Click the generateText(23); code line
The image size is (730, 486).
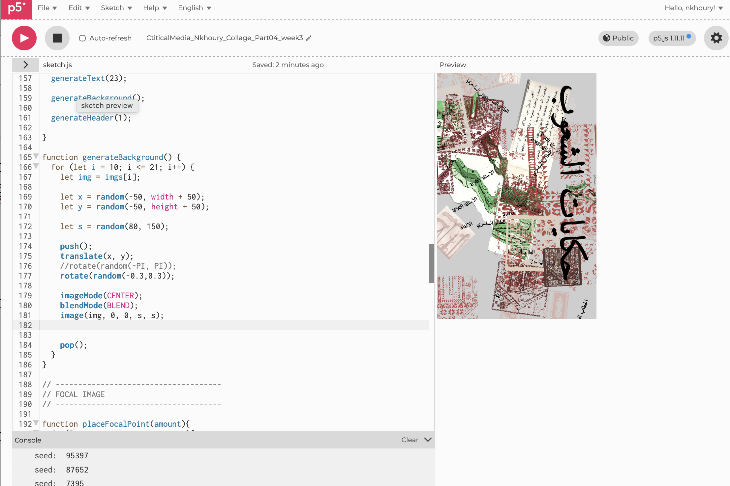(89, 78)
